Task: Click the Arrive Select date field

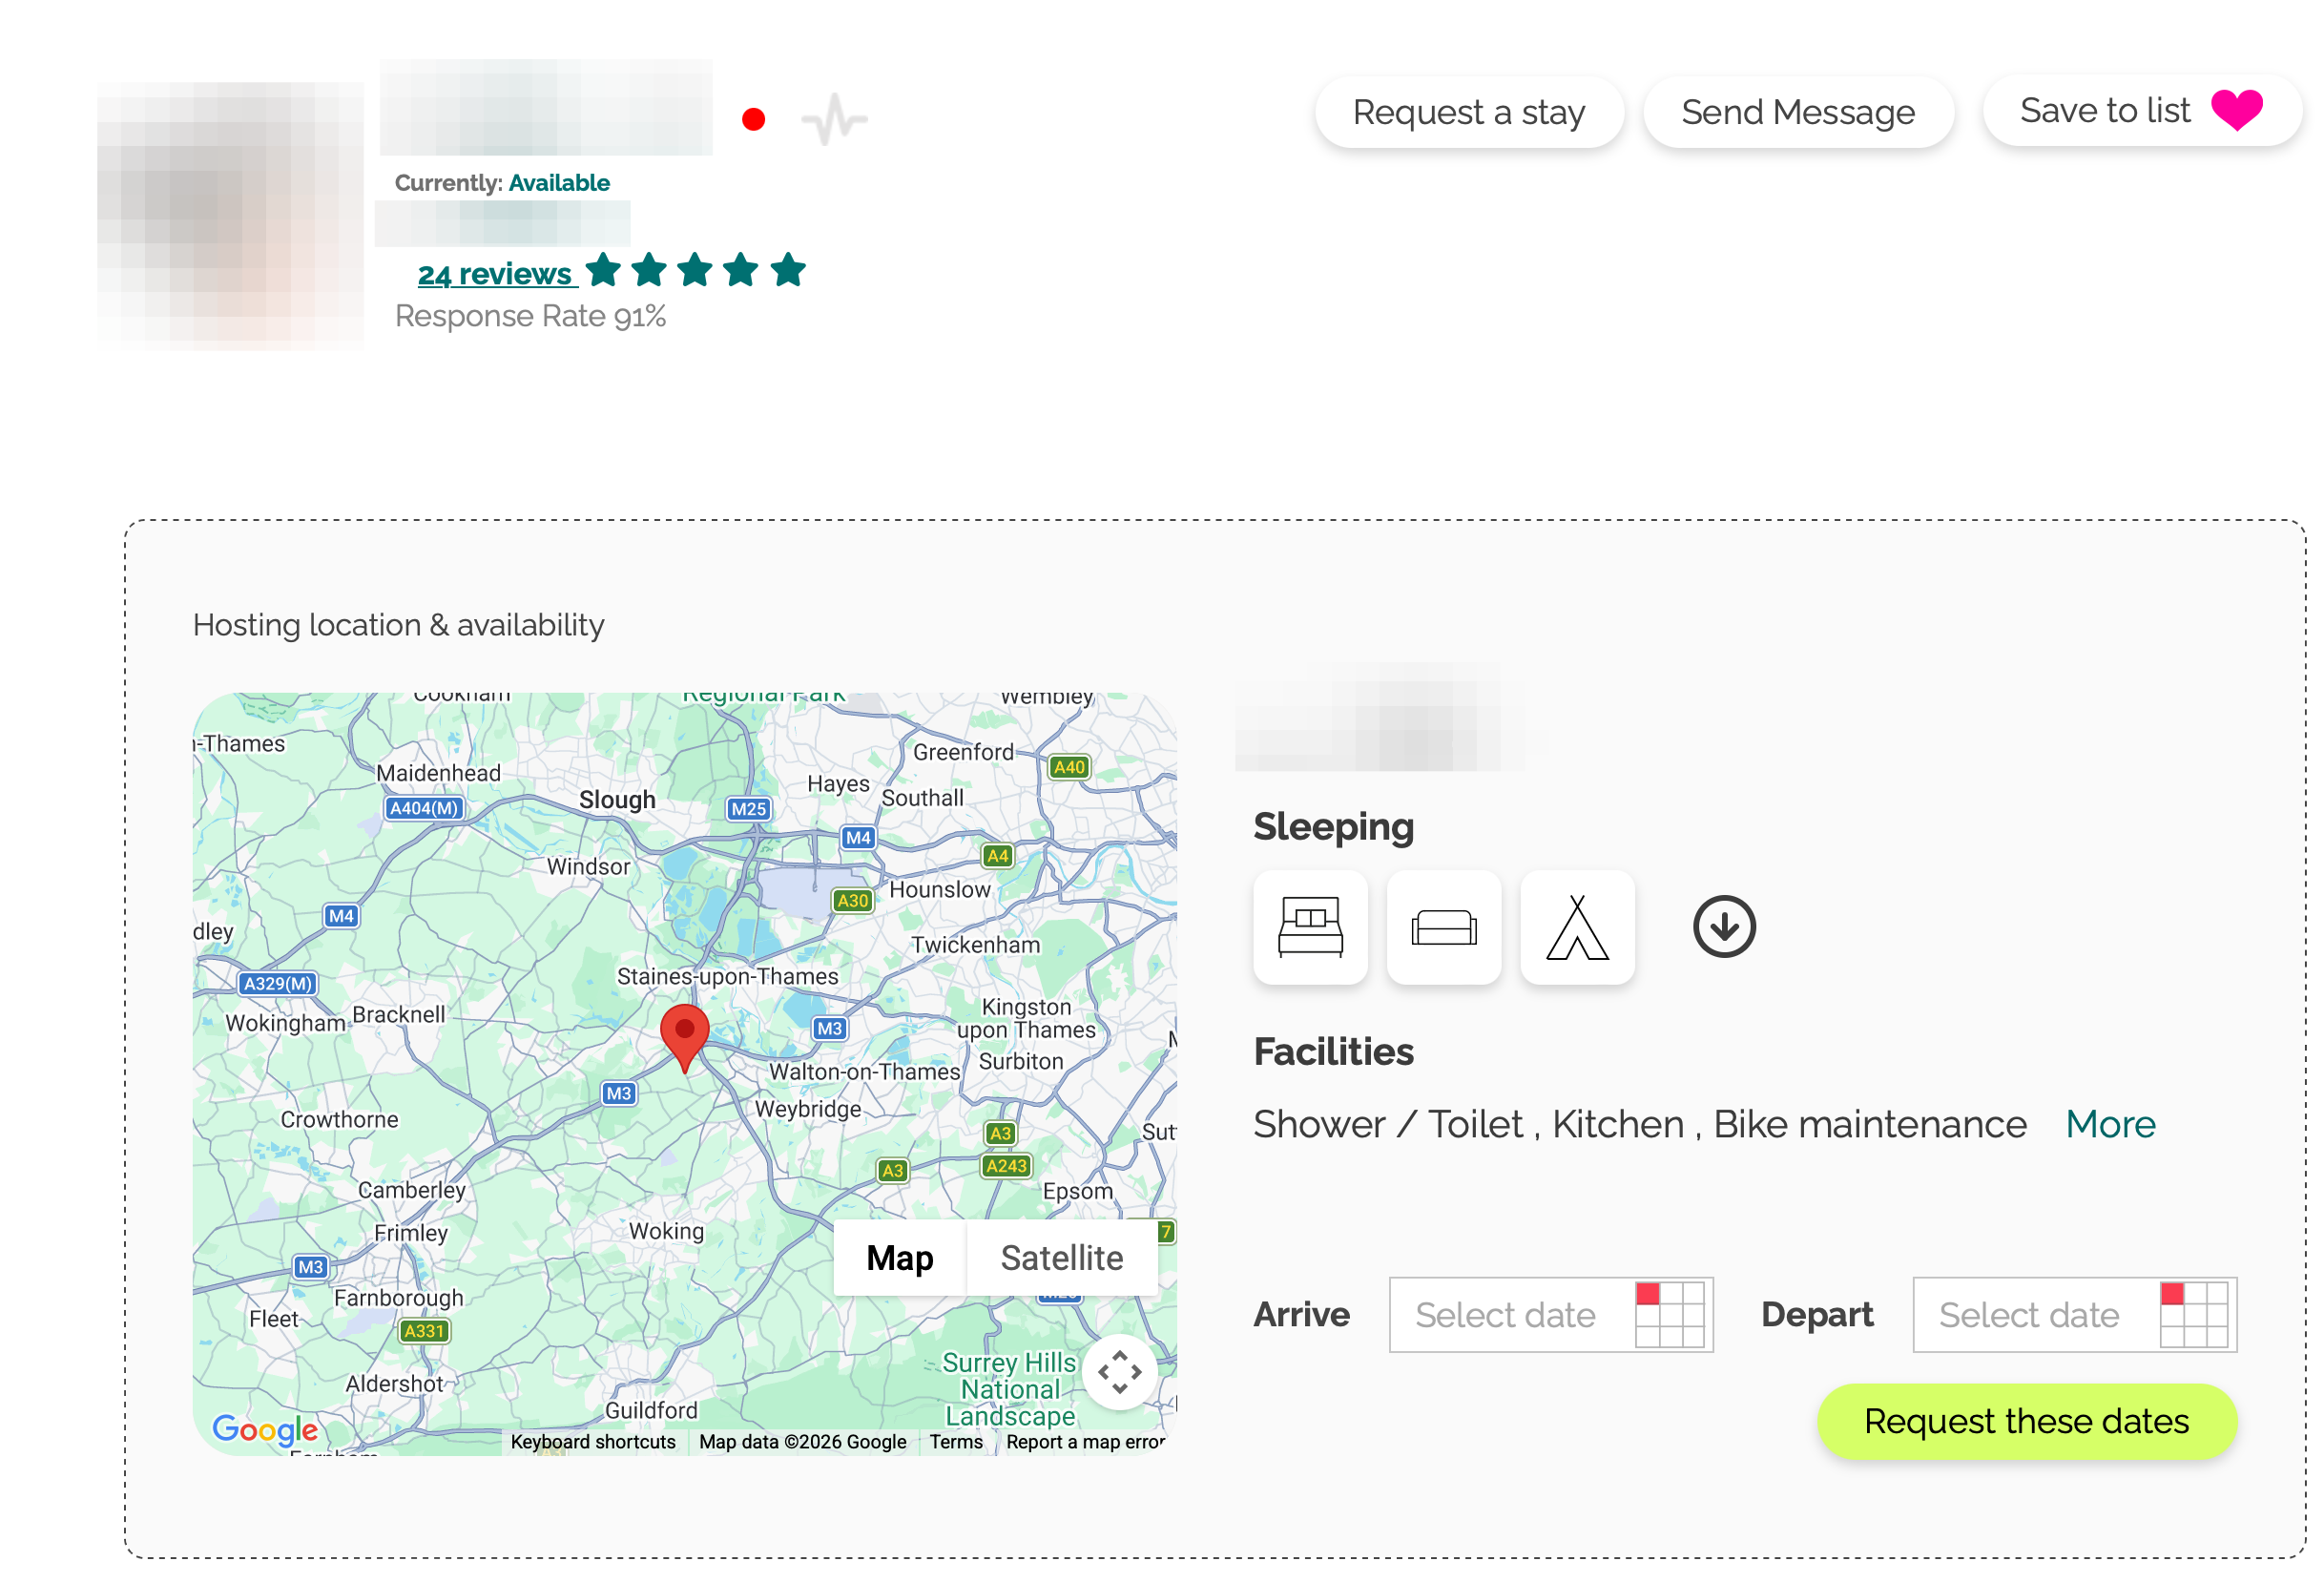Action: tap(1505, 1314)
